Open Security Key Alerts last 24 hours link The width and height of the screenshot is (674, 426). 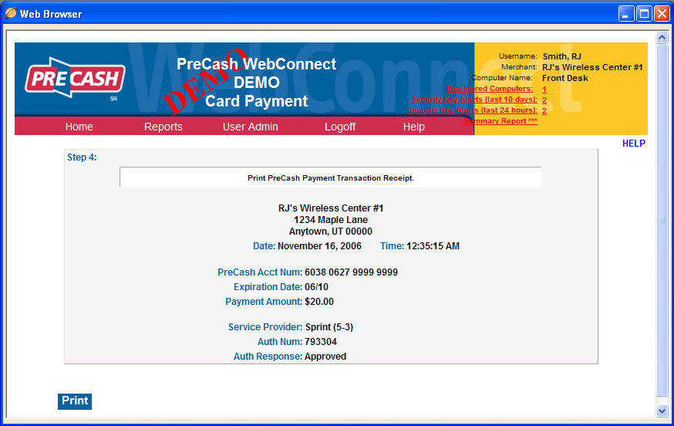pos(473,110)
